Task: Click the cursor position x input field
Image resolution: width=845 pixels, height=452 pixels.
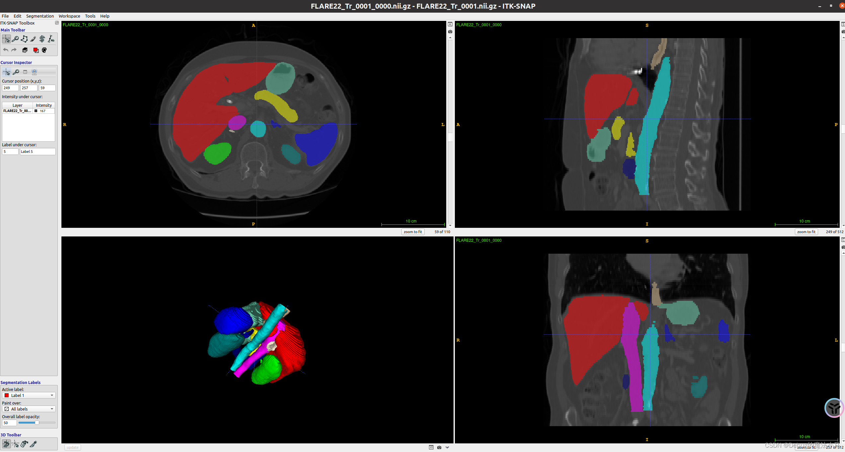Action: pos(10,88)
